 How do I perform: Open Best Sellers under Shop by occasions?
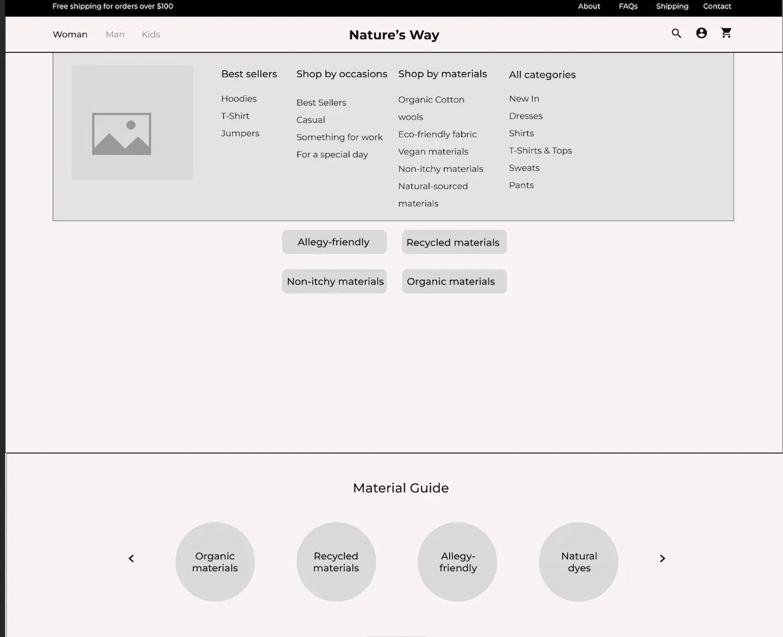321,102
